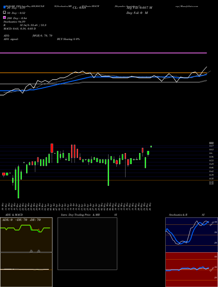Open the empty Intra Day Trading Price panel

(x=87, y=244)
